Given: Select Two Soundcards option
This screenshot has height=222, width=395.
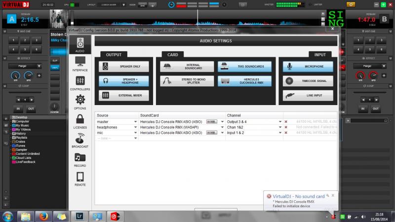Looking at the screenshot, I should [244, 67].
